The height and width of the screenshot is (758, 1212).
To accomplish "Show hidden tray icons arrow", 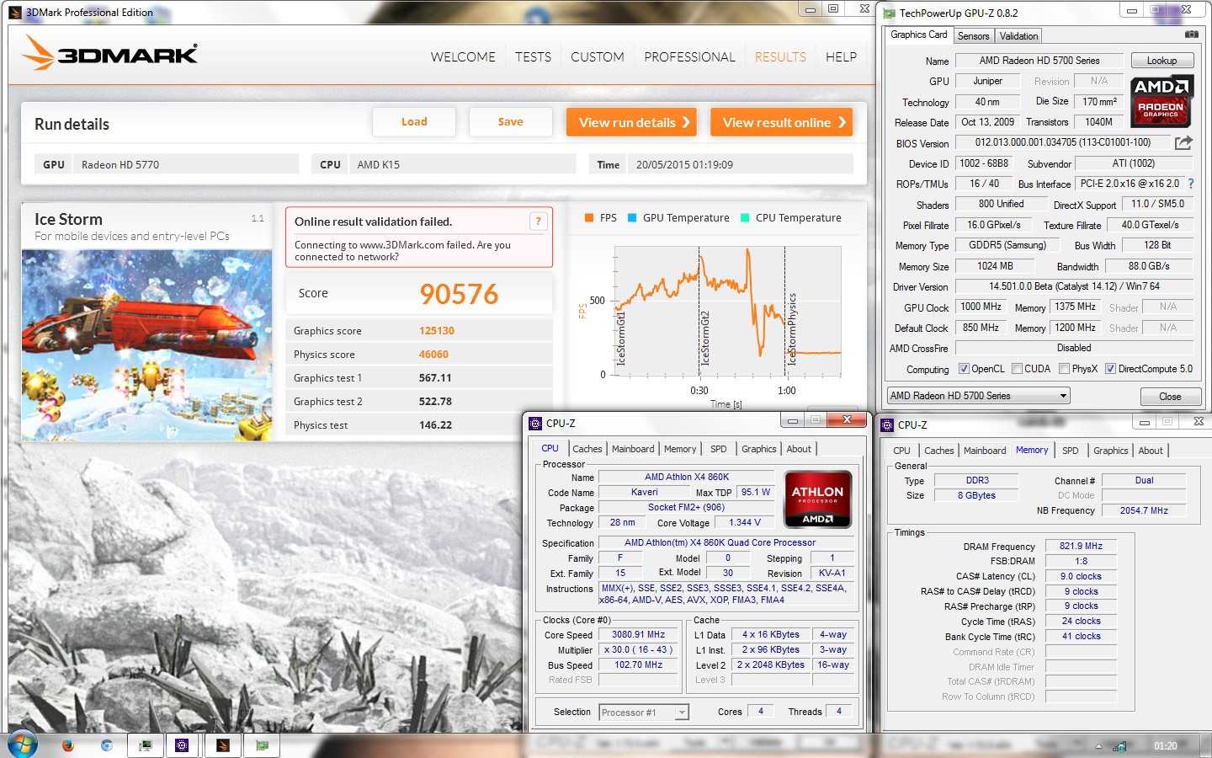I will pos(1098,746).
